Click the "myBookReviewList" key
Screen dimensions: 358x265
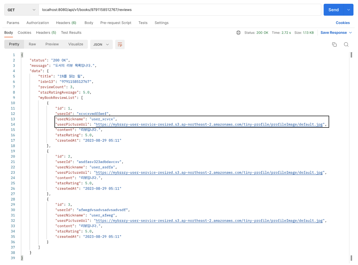57,98
